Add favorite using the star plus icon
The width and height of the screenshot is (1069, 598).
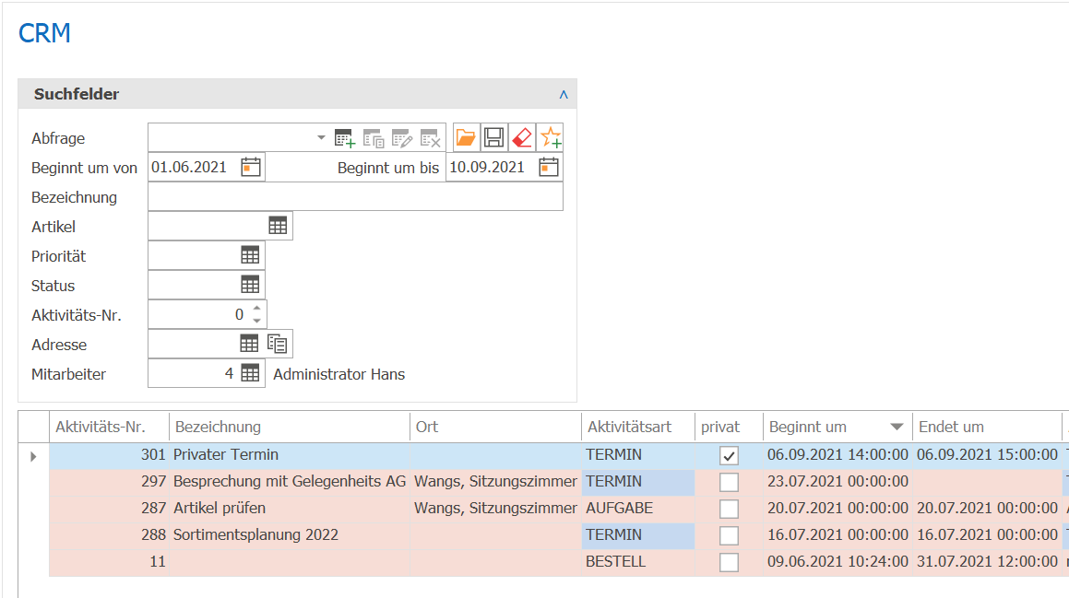tap(551, 137)
